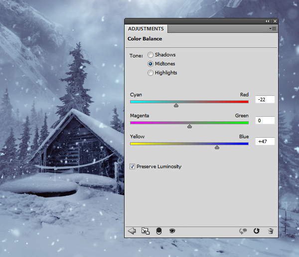This screenshot has height=257, width=299.
Task: Click the Red label
Action: [x=244, y=95]
